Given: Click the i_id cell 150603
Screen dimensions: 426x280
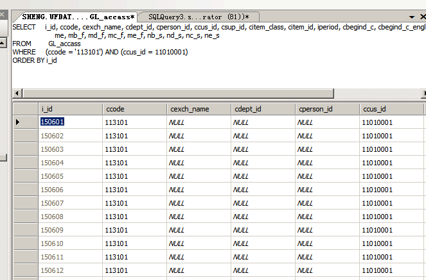Looking at the screenshot, I should pos(70,149).
